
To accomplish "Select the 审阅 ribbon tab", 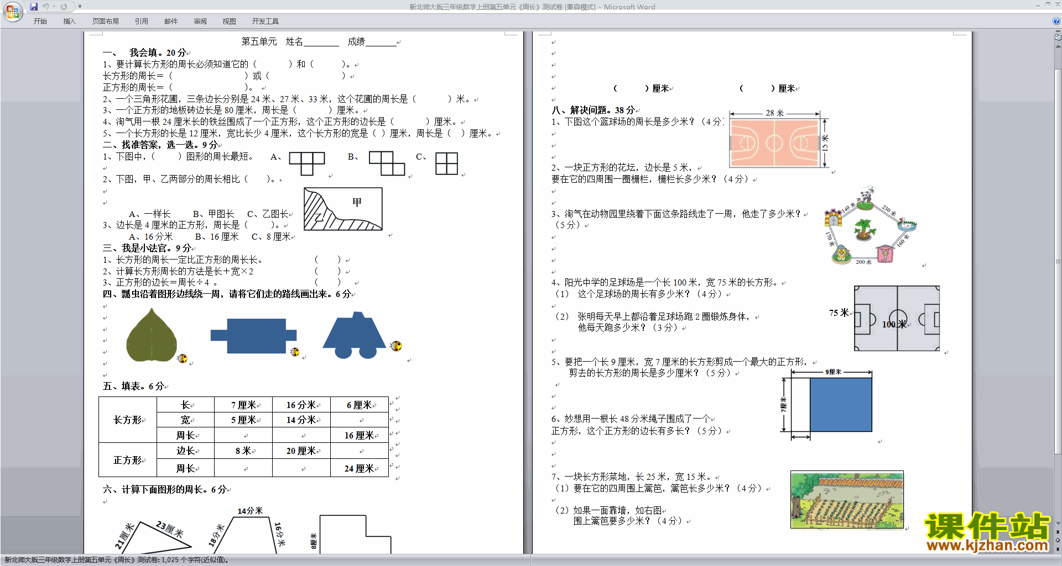I will pos(200,21).
